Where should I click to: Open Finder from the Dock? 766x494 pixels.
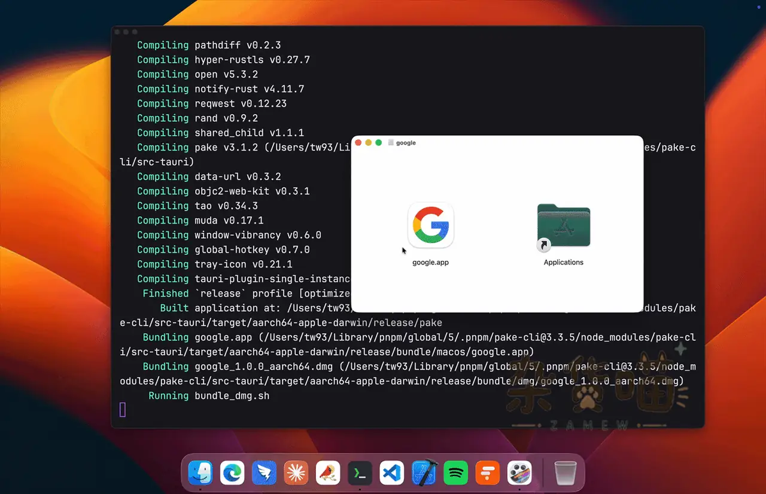200,473
